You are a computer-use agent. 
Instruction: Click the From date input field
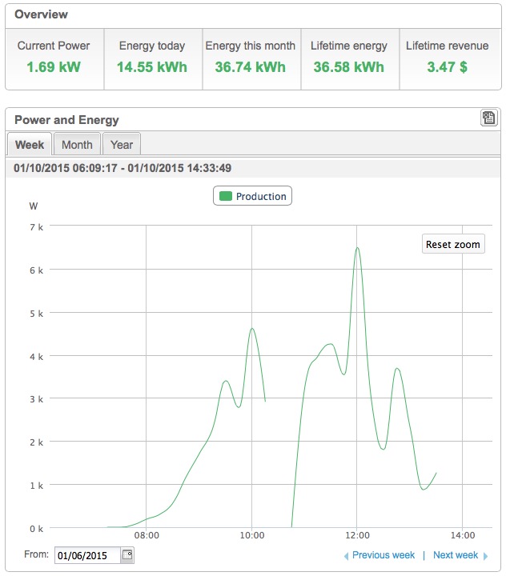pyautogui.click(x=86, y=554)
